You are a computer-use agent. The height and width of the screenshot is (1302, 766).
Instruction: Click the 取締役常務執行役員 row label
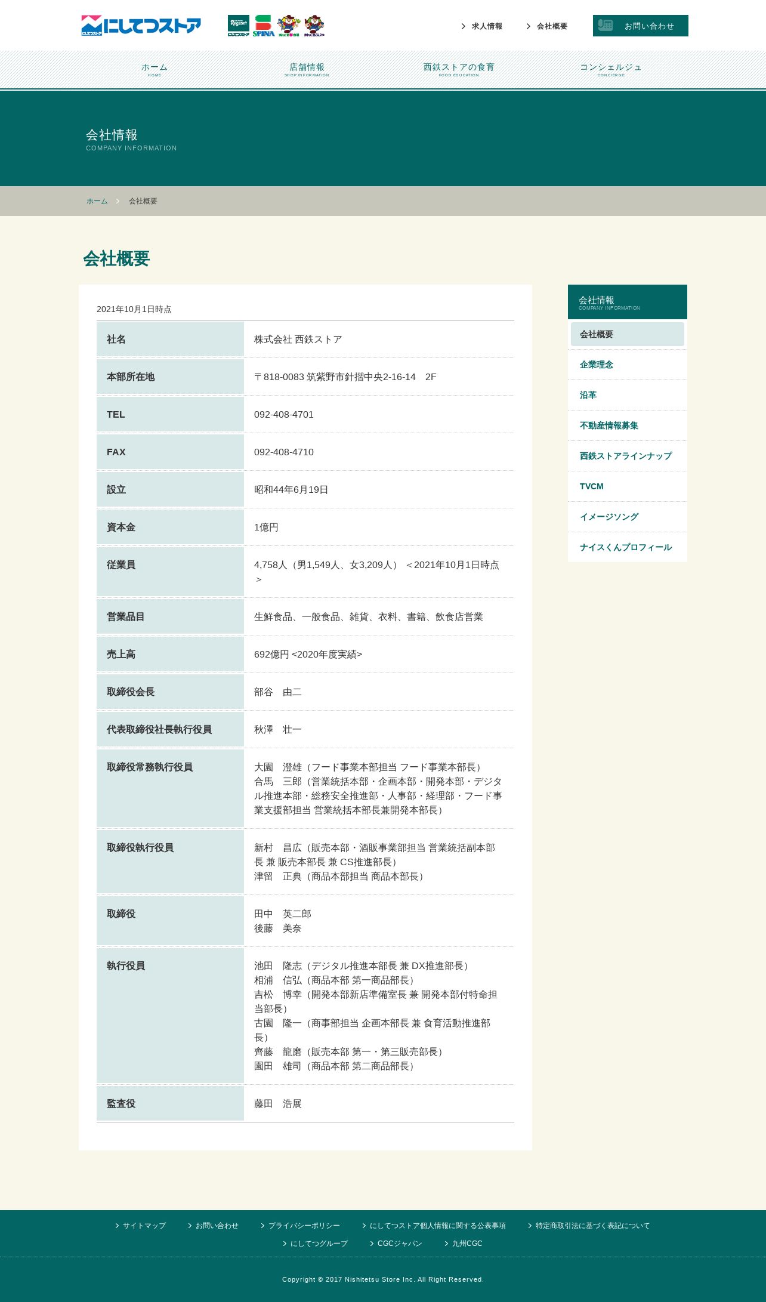point(170,788)
